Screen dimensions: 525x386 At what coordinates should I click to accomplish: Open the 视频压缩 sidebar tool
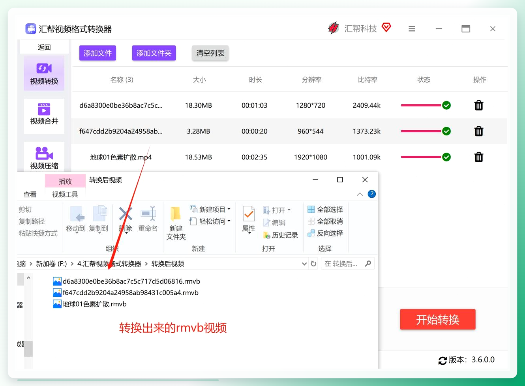tap(44, 157)
